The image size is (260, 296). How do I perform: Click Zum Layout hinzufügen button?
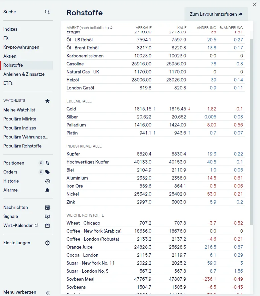pyautogui.click(x=216, y=14)
